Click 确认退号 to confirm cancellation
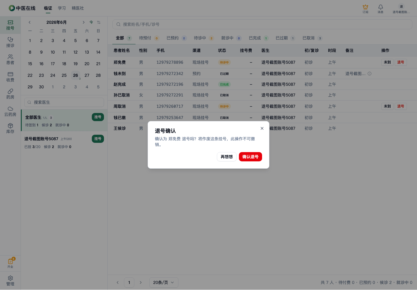This screenshot has height=290, width=417. click(250, 157)
